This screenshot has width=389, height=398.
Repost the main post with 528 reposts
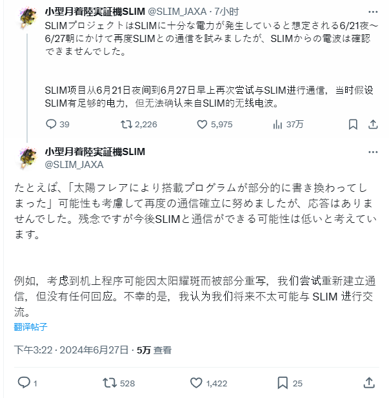[111, 382]
